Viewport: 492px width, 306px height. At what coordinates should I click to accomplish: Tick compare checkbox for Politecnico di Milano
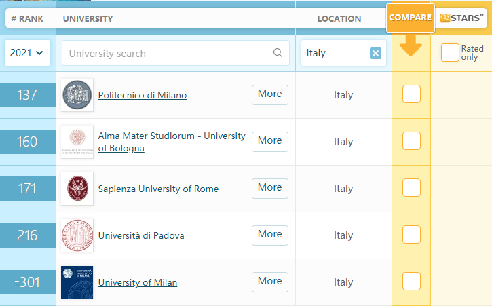click(x=411, y=94)
